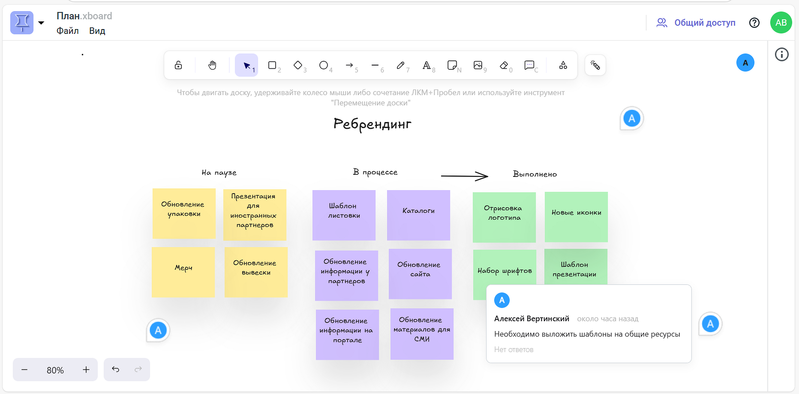Reset zoom via the 80% label
The width and height of the screenshot is (799, 394).
(x=55, y=370)
